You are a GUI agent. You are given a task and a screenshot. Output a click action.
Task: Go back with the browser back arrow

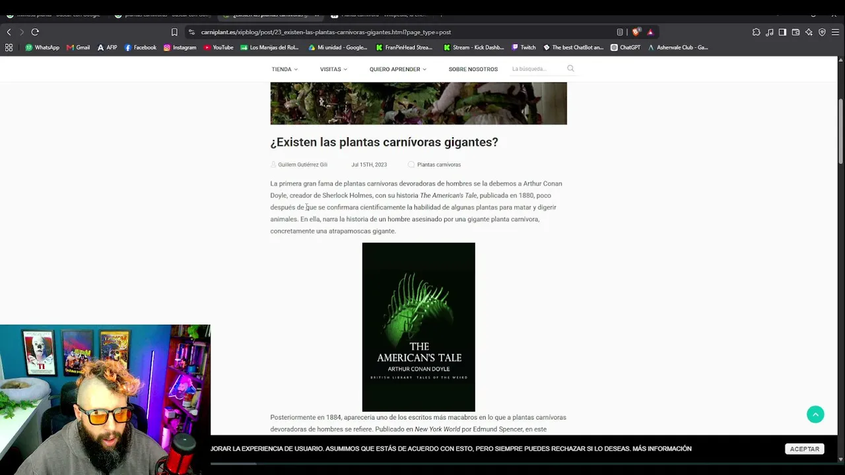(x=9, y=32)
